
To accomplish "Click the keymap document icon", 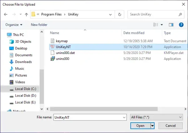I will pyautogui.click(x=52, y=41).
